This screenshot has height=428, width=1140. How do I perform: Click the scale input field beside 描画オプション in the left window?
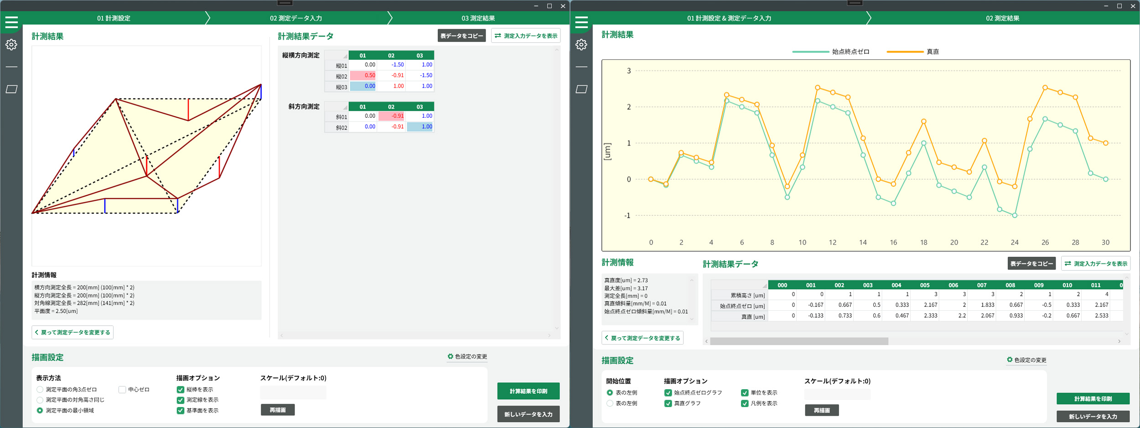[x=293, y=392]
